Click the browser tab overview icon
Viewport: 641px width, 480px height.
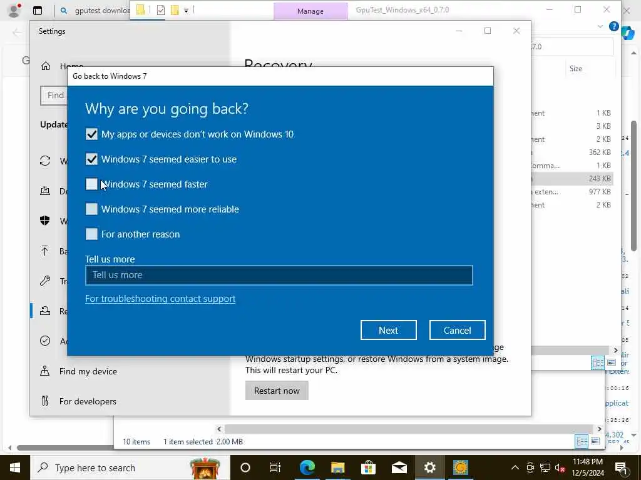38,11
